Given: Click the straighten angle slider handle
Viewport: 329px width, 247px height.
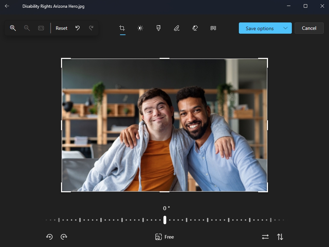Looking at the screenshot, I should click(165, 220).
